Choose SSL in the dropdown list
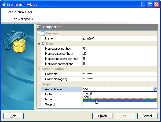Screen dimensions: 161x122 tap(120, 100)
